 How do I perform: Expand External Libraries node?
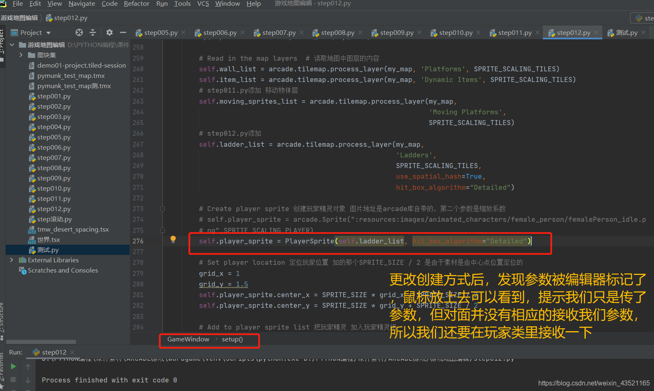11,260
